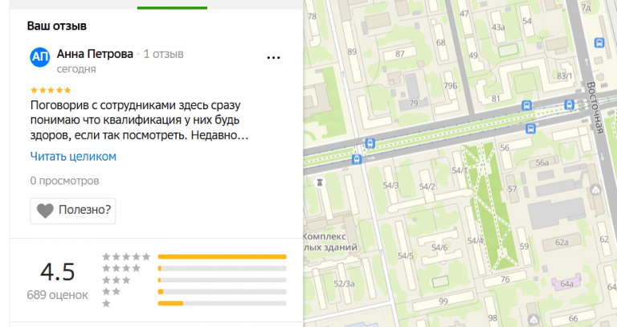Click the house icon left of building 66

click(x=533, y=319)
